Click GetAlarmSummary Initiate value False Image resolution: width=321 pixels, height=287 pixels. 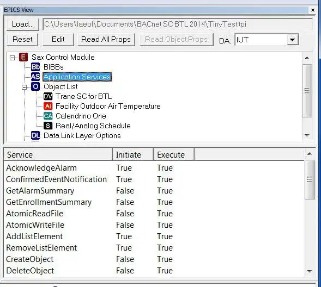click(x=125, y=191)
